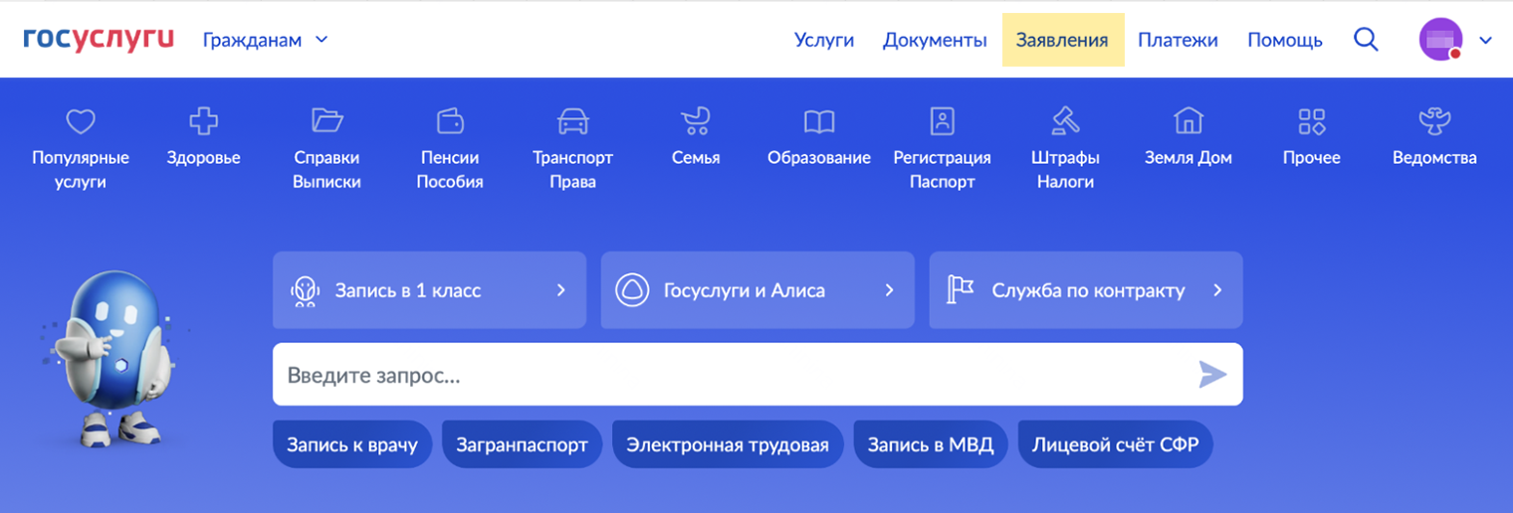The image size is (1513, 513).
Task: Open the Пенсии Пособия wallet icon
Action: click(x=450, y=121)
